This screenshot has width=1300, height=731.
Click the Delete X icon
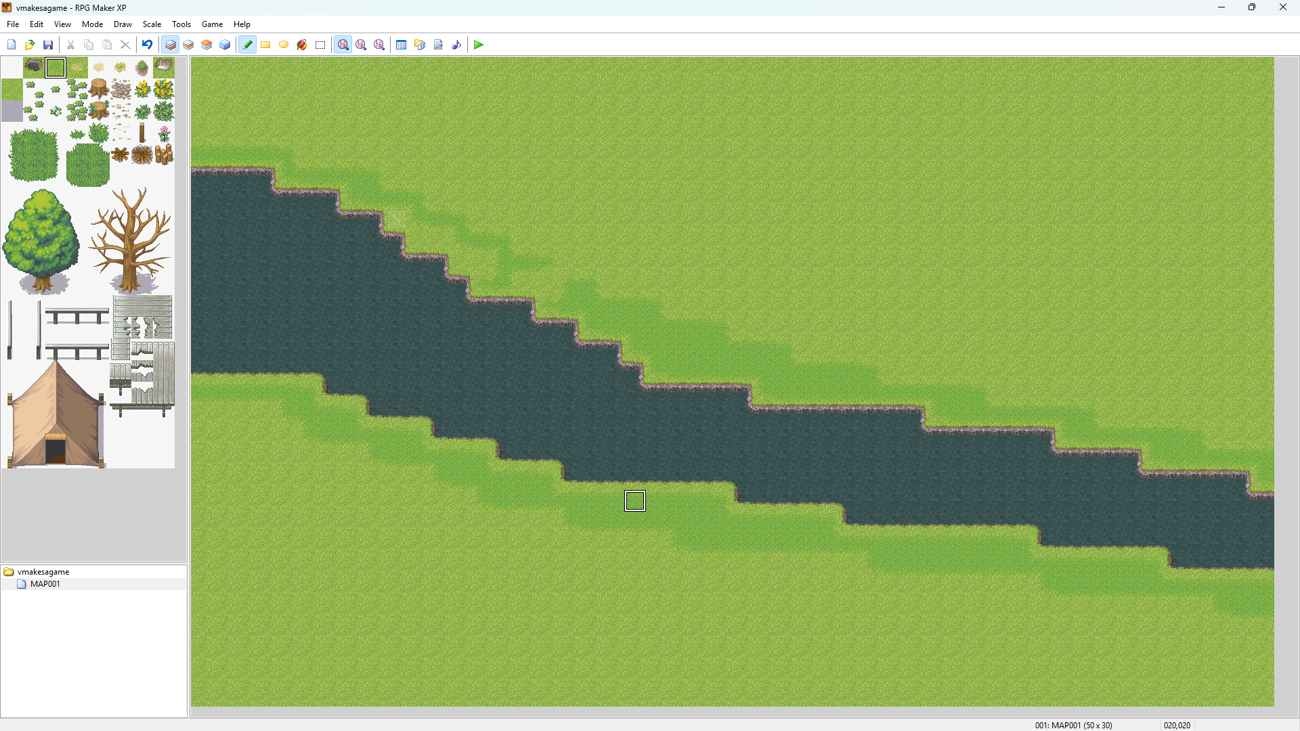point(125,45)
